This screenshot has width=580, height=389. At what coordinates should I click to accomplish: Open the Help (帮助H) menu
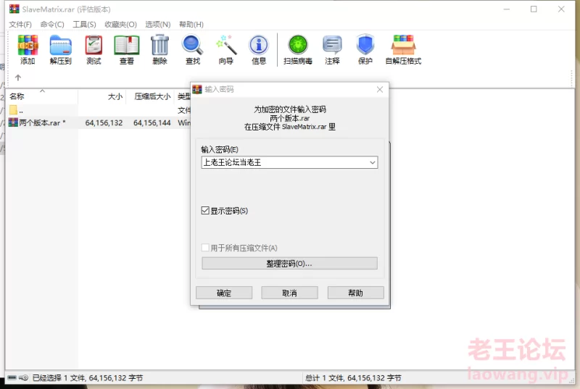pos(191,25)
